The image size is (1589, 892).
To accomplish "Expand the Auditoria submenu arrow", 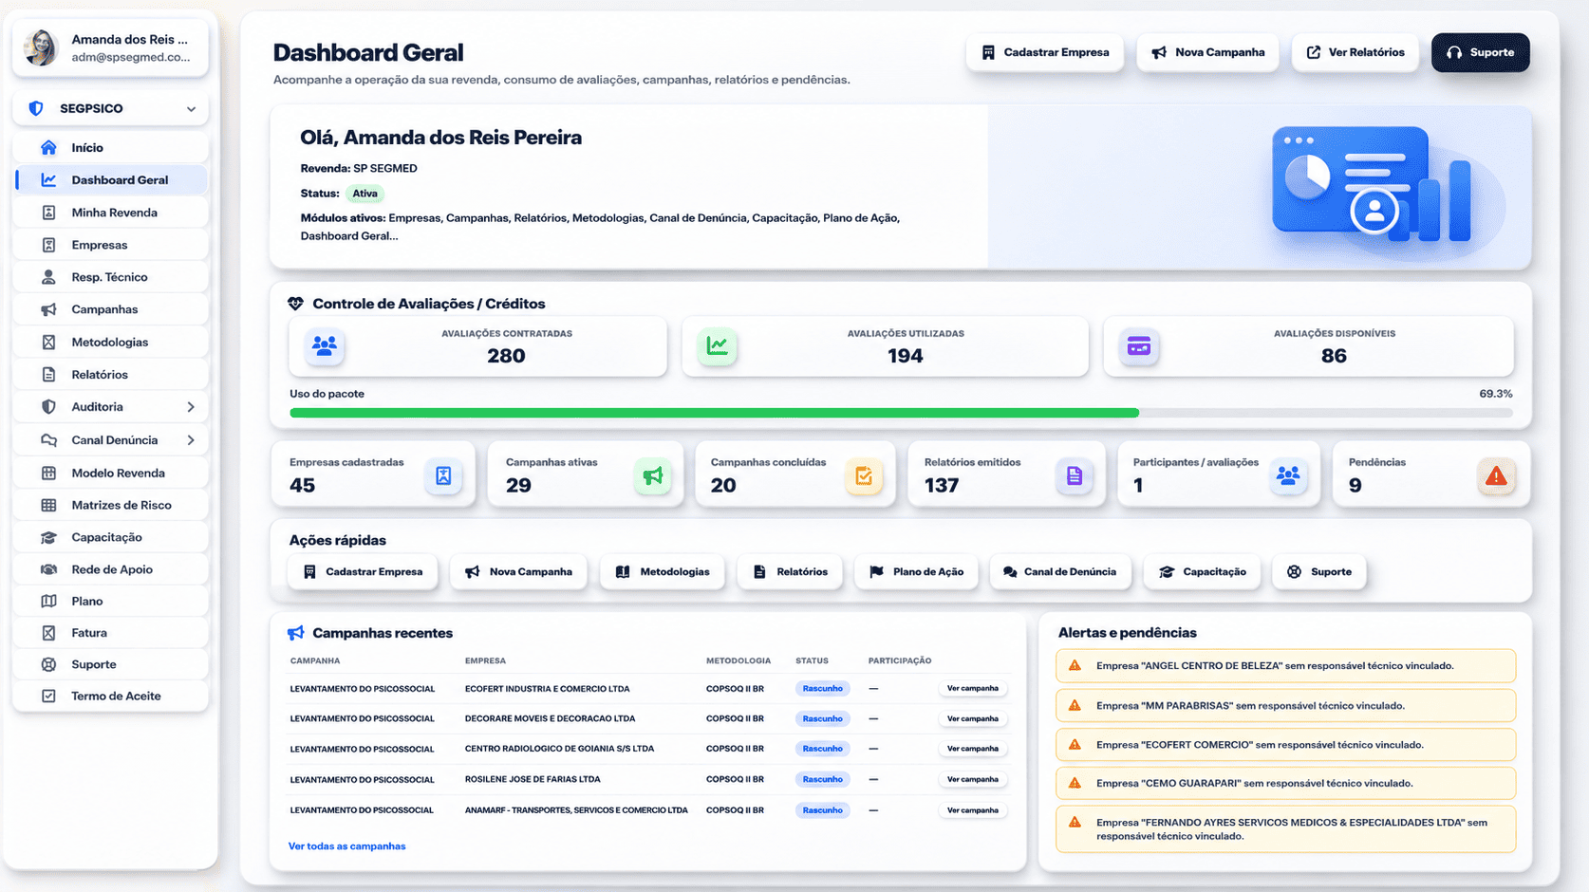I will (191, 407).
